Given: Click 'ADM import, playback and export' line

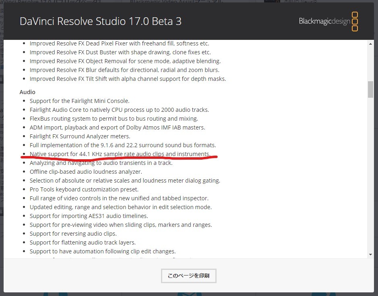Looking at the screenshot, I should click(118, 127).
